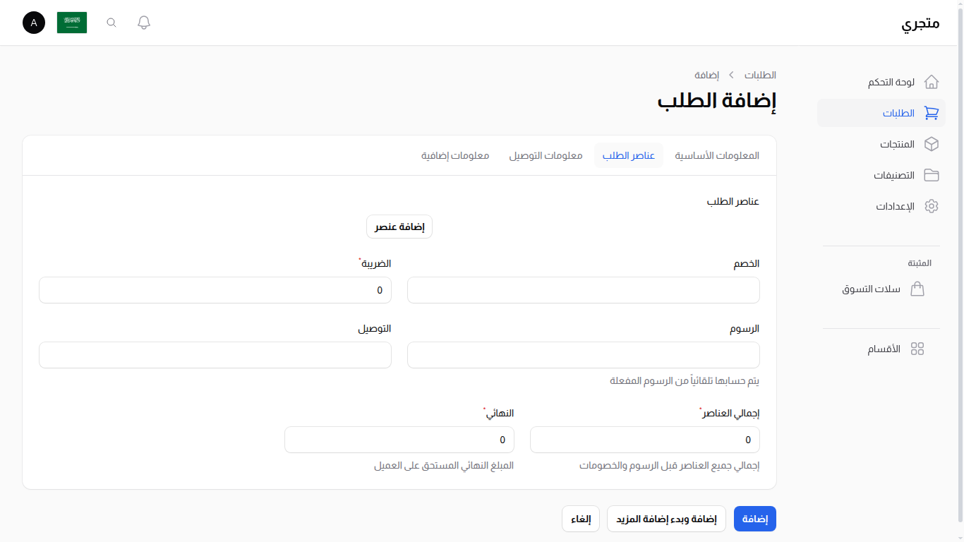Open the المنتجات products box icon
The height and width of the screenshot is (542, 964).
(x=932, y=144)
